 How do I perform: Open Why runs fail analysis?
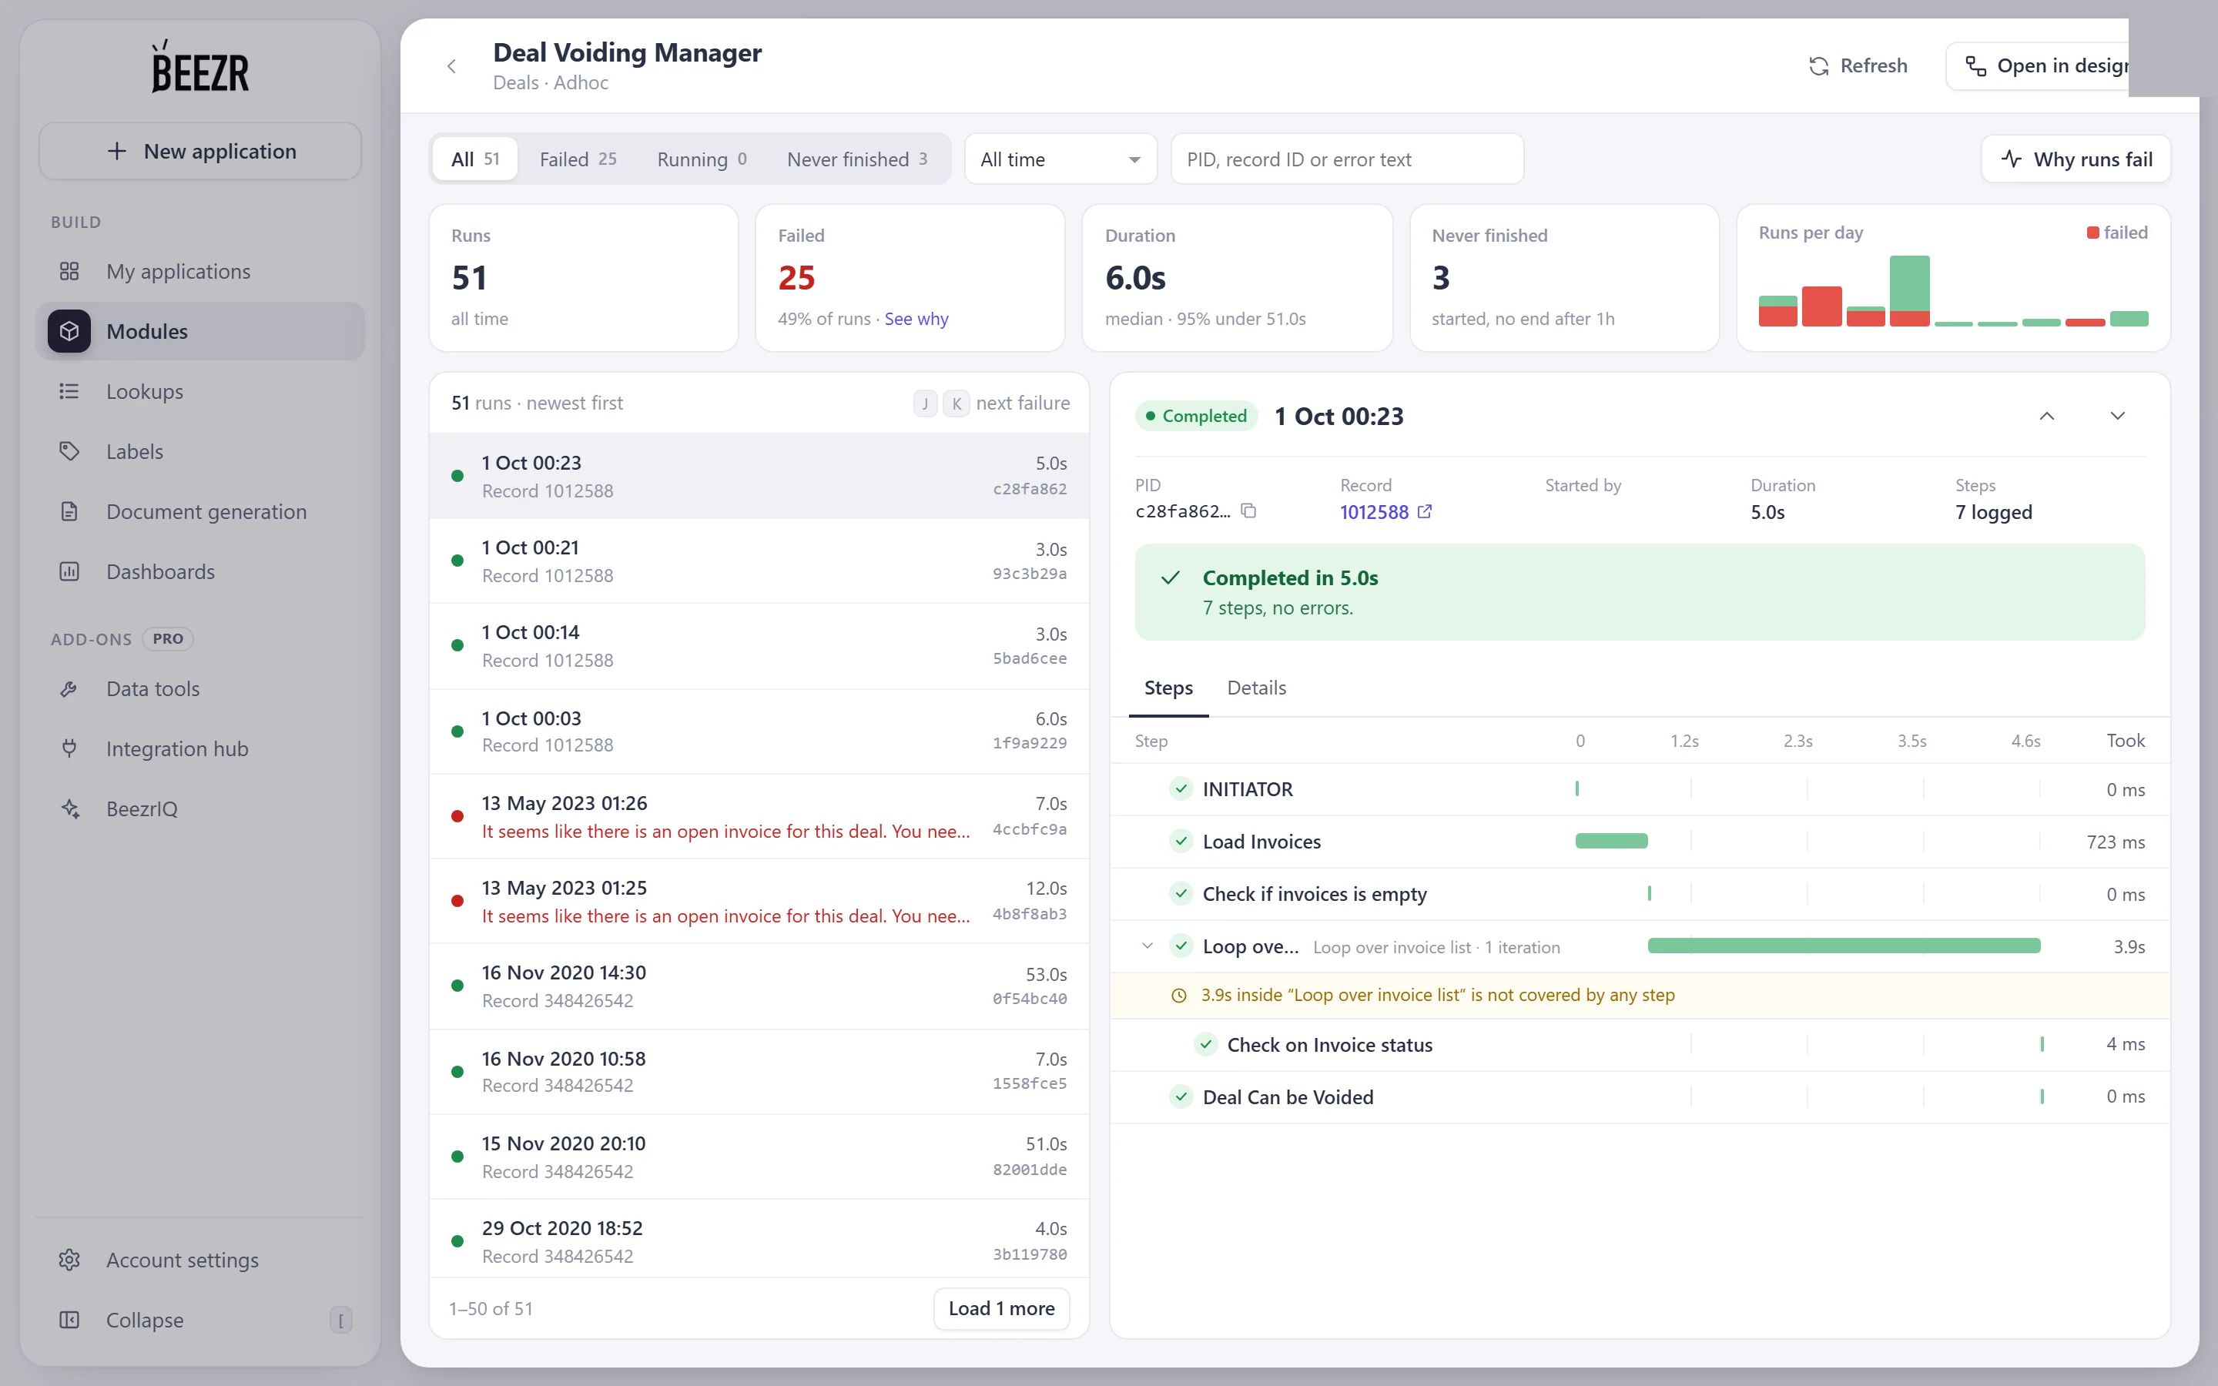(x=2076, y=159)
